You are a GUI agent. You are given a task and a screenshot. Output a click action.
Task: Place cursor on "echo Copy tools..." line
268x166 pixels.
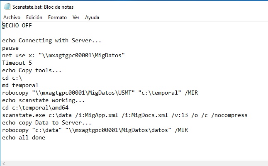click(32, 71)
